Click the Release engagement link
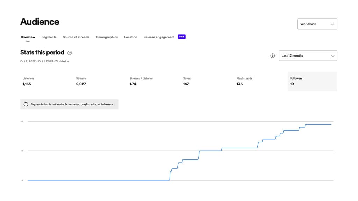This screenshot has height=201, width=358. [159, 37]
